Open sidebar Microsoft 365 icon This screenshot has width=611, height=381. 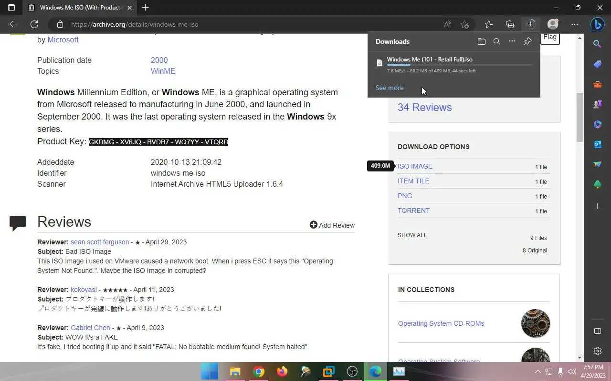coord(597,124)
